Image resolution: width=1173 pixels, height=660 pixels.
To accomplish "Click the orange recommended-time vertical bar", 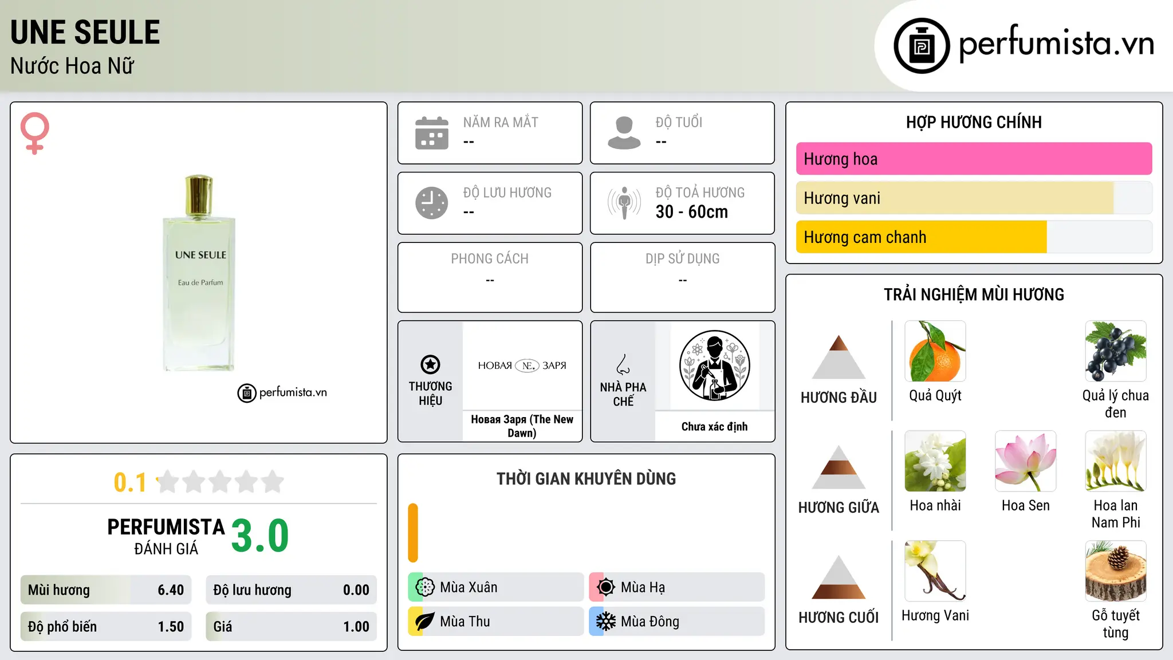I will coord(413,533).
